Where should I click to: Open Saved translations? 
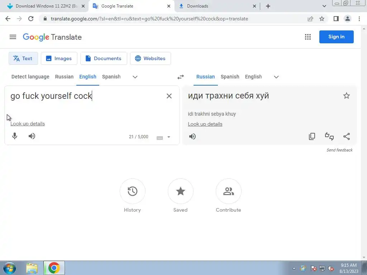click(181, 191)
